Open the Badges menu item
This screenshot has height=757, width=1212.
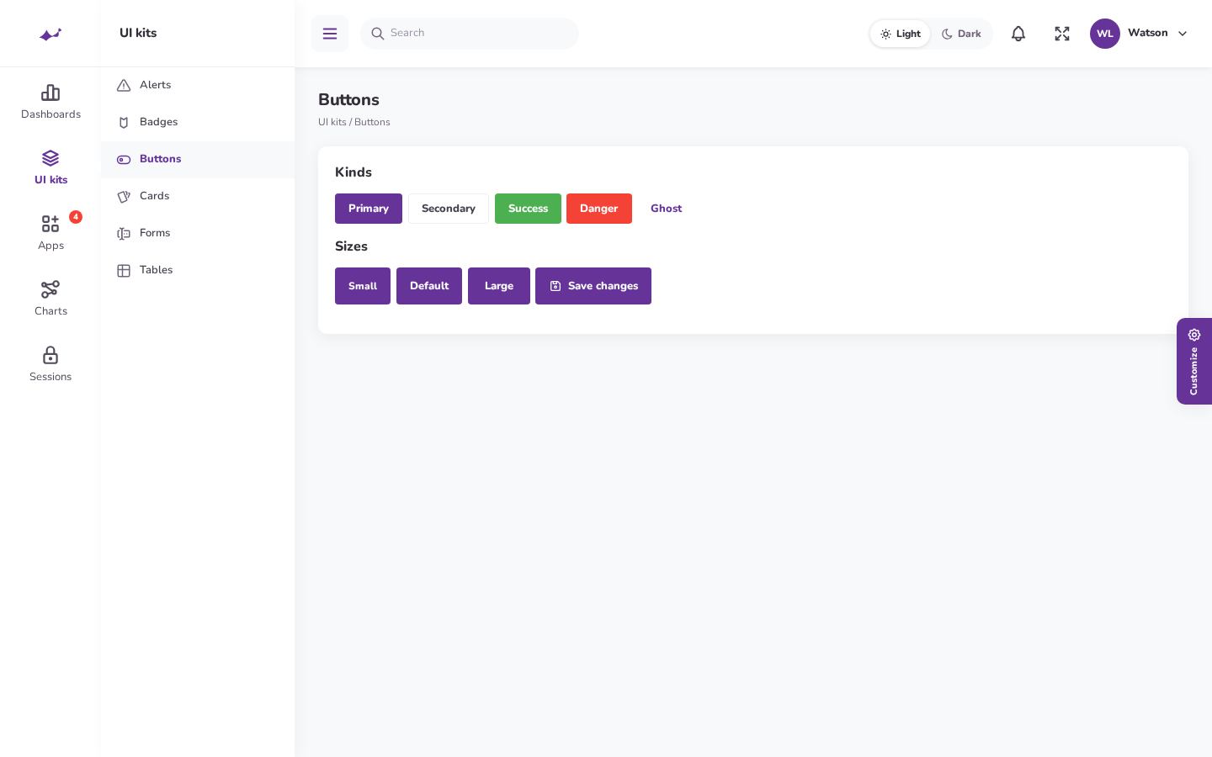198,122
